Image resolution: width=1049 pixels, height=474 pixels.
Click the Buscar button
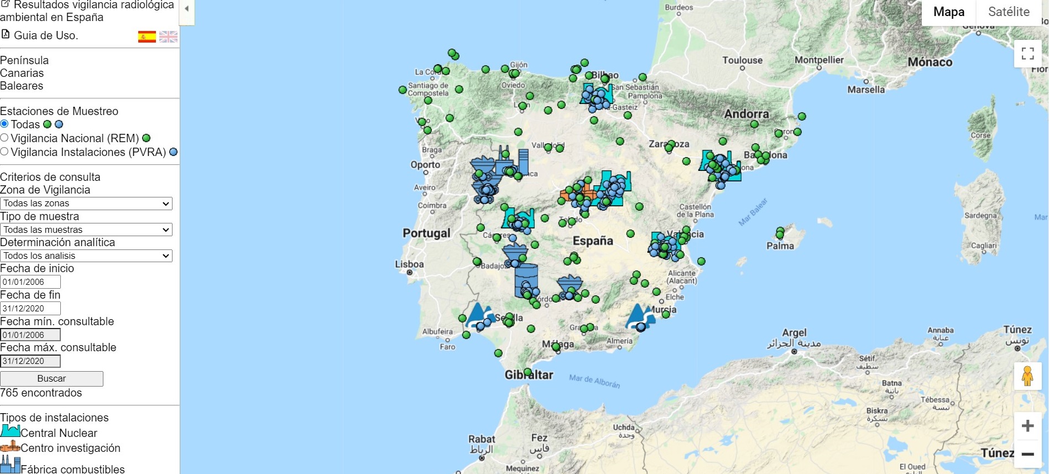51,378
